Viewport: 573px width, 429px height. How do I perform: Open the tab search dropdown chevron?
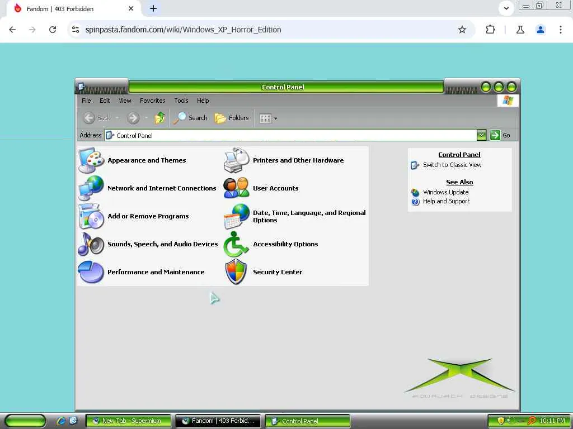point(506,8)
